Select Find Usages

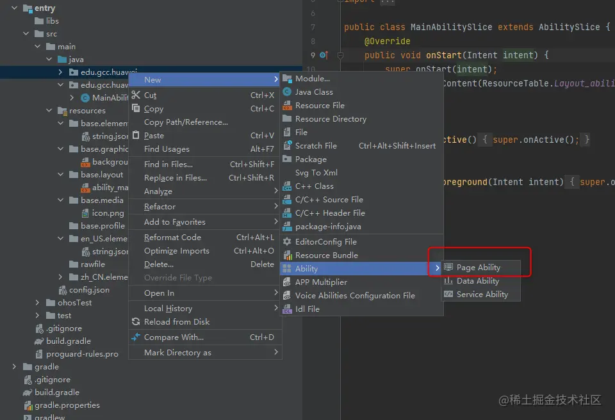coord(205,149)
